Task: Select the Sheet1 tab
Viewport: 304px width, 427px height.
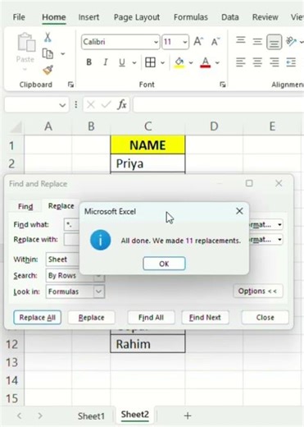Action: [91, 416]
